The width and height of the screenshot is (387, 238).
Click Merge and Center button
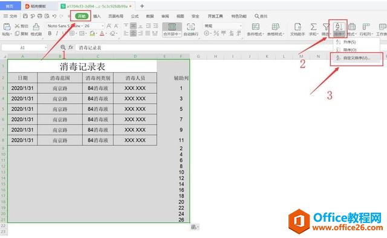(172, 30)
